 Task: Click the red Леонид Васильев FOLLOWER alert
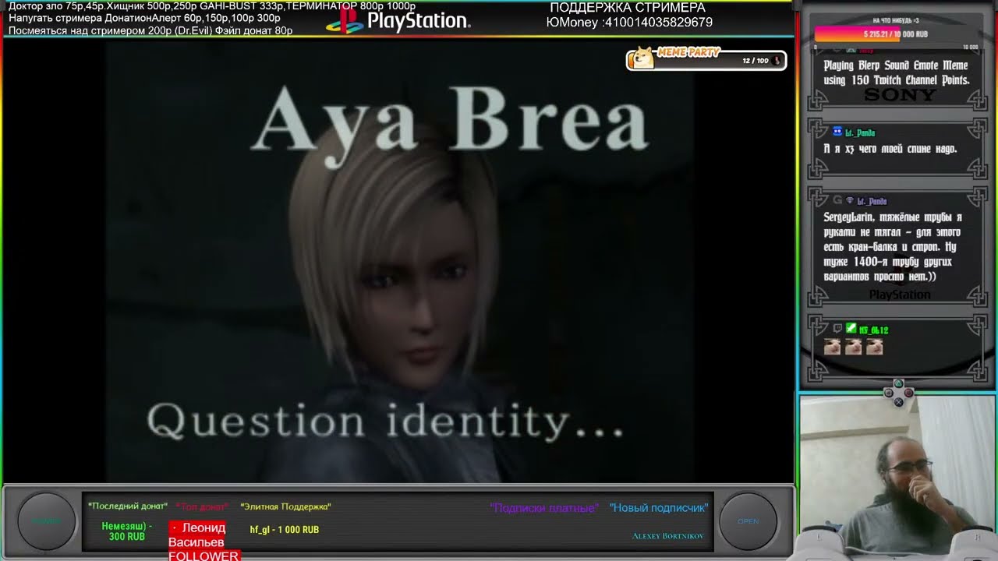pos(203,542)
